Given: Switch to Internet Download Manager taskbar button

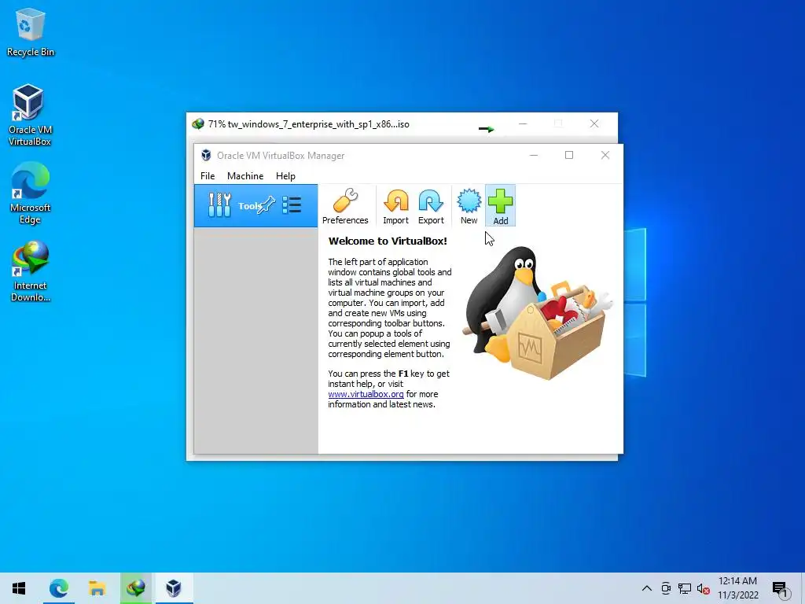Looking at the screenshot, I should pyautogui.click(x=135, y=588).
